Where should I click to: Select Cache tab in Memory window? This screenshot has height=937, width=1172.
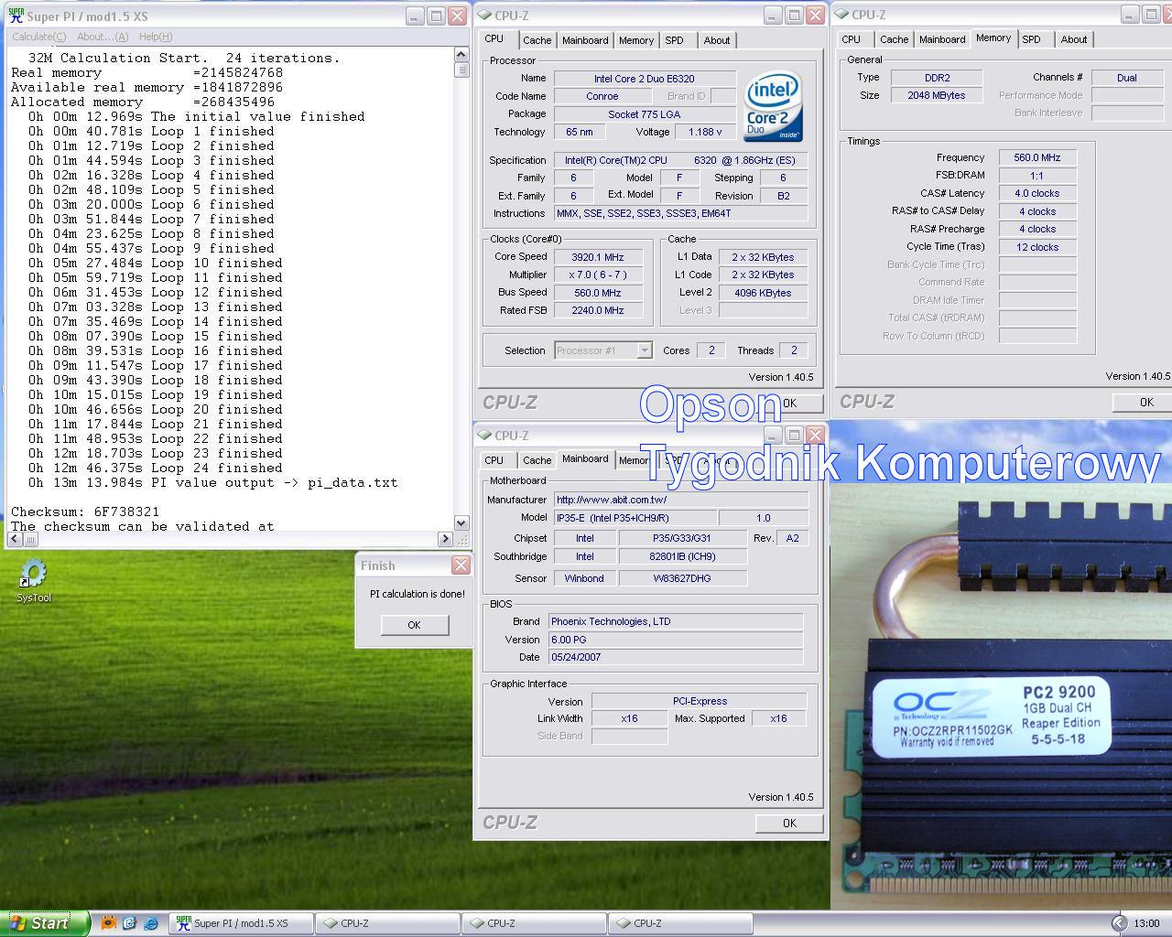895,39
